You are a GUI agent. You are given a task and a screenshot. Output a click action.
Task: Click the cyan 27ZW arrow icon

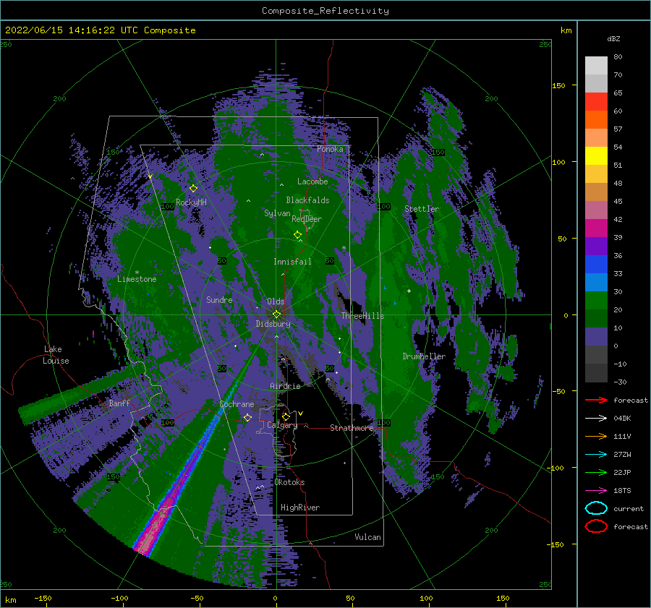coord(596,455)
